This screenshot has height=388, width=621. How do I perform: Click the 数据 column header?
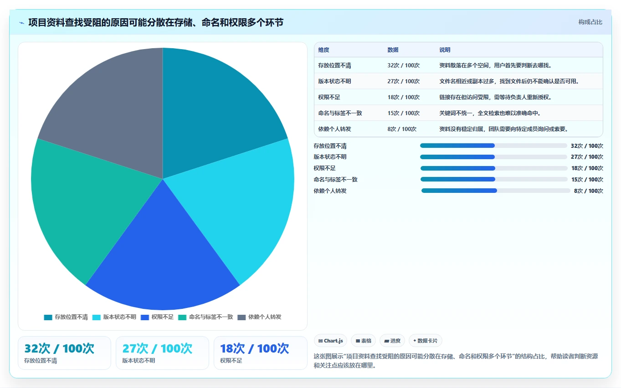pyautogui.click(x=393, y=50)
